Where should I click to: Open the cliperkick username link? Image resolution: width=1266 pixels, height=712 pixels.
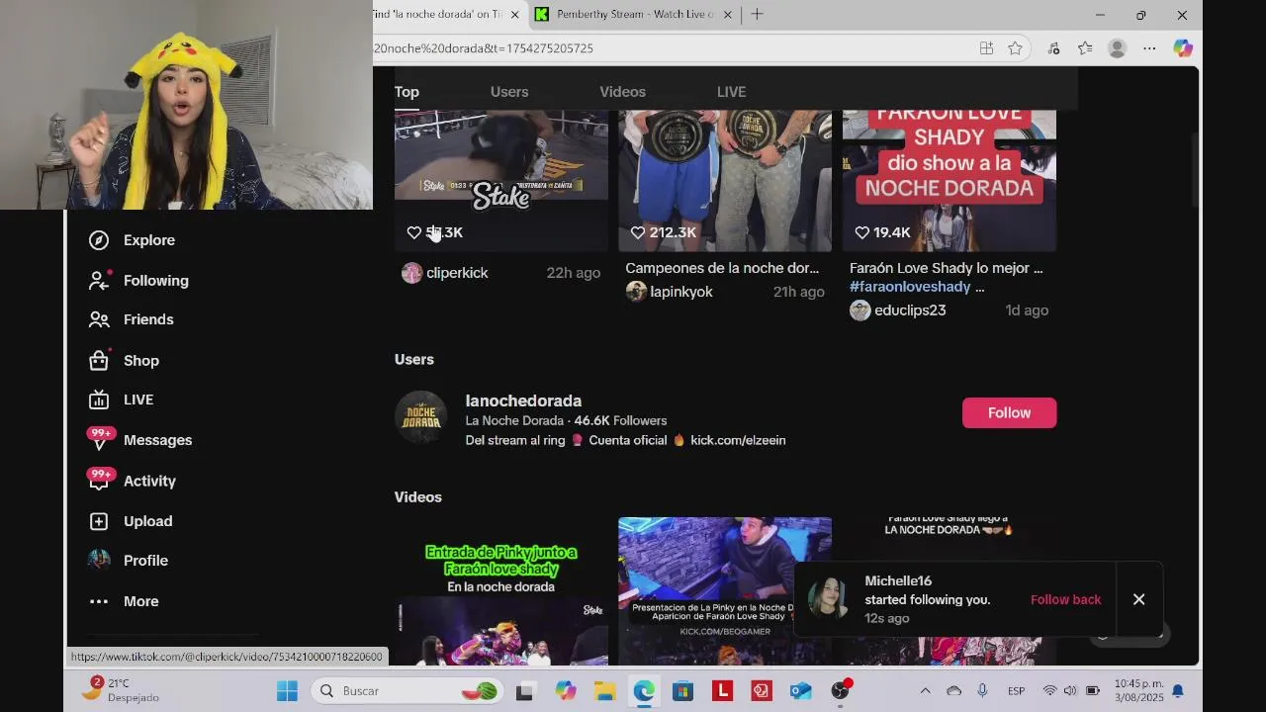pyautogui.click(x=457, y=273)
